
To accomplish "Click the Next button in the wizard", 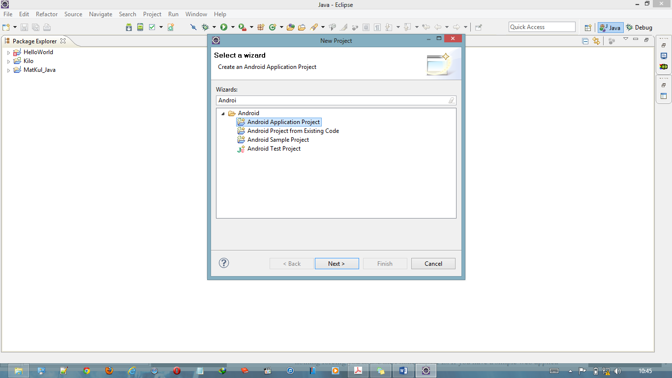I will 336,263.
